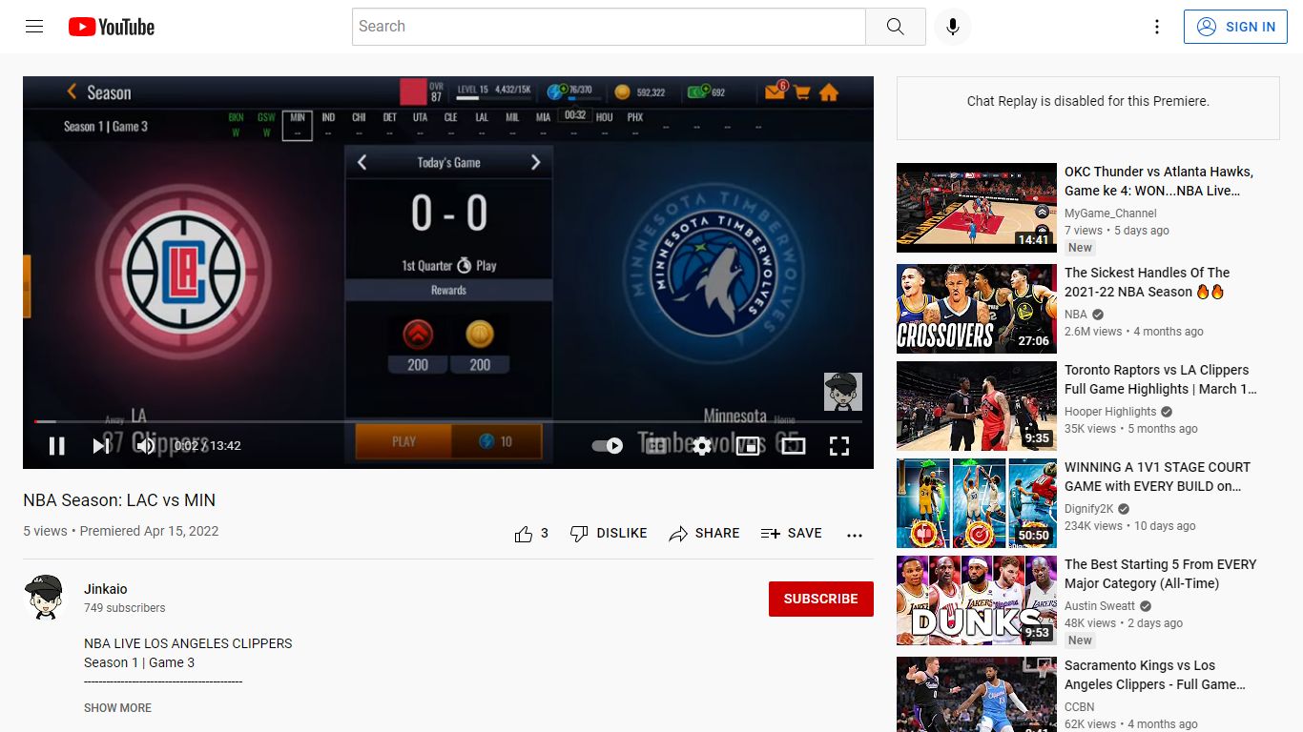Click in-game home icon
Screen dimensions: 1303x732
(829, 92)
